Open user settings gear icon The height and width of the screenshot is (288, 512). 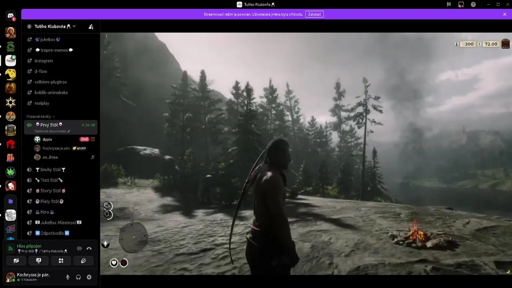point(89,277)
